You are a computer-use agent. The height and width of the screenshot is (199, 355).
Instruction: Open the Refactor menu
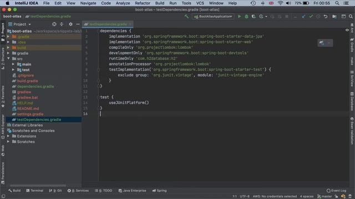click(143, 3)
